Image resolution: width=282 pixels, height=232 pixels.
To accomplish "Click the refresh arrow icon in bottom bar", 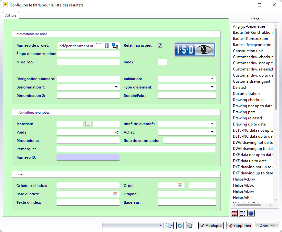I will click(180, 226).
